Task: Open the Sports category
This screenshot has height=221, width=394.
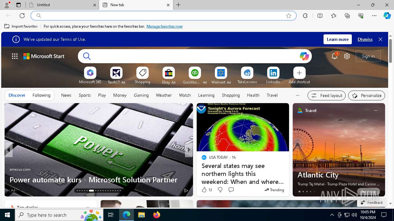Action: click(85, 95)
